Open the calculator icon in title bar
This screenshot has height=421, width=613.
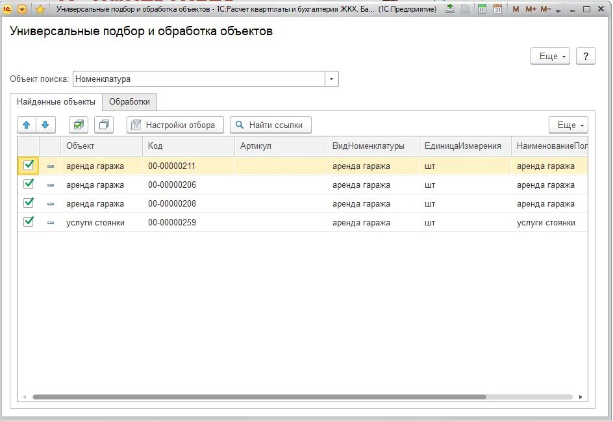[482, 8]
